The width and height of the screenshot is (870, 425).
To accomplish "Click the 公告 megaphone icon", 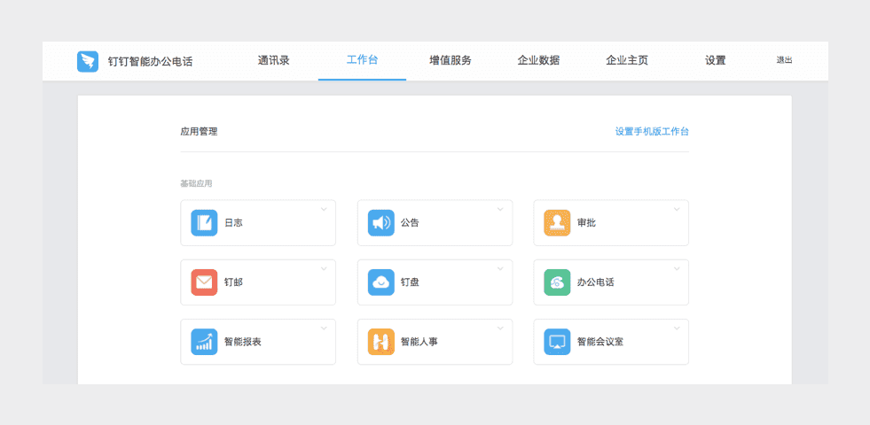I will pyautogui.click(x=381, y=223).
